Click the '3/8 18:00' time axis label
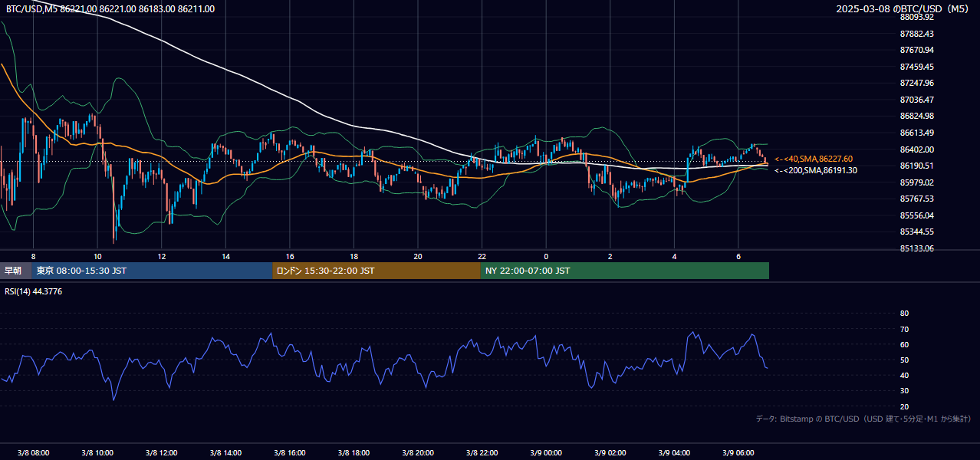Image resolution: width=980 pixels, height=460 pixels. click(354, 453)
